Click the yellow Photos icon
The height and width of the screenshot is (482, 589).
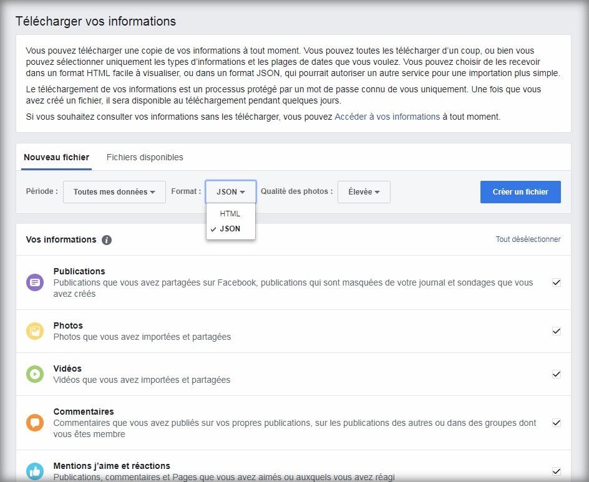pos(35,330)
